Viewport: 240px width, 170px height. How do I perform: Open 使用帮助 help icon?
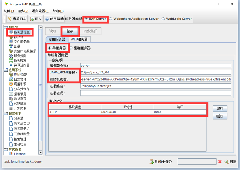(47, 19)
